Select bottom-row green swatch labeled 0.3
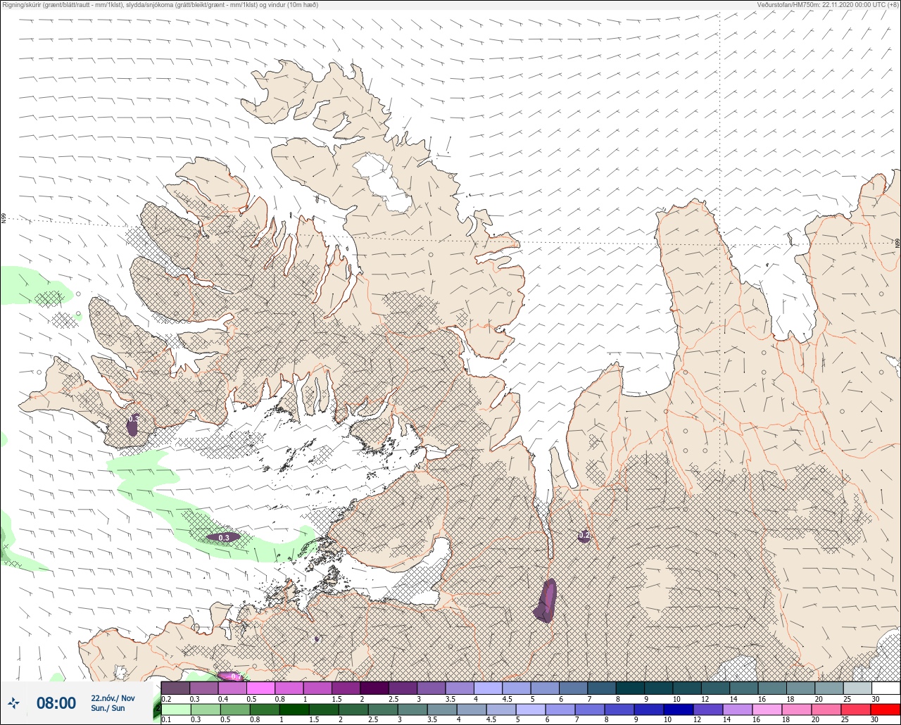 click(204, 709)
